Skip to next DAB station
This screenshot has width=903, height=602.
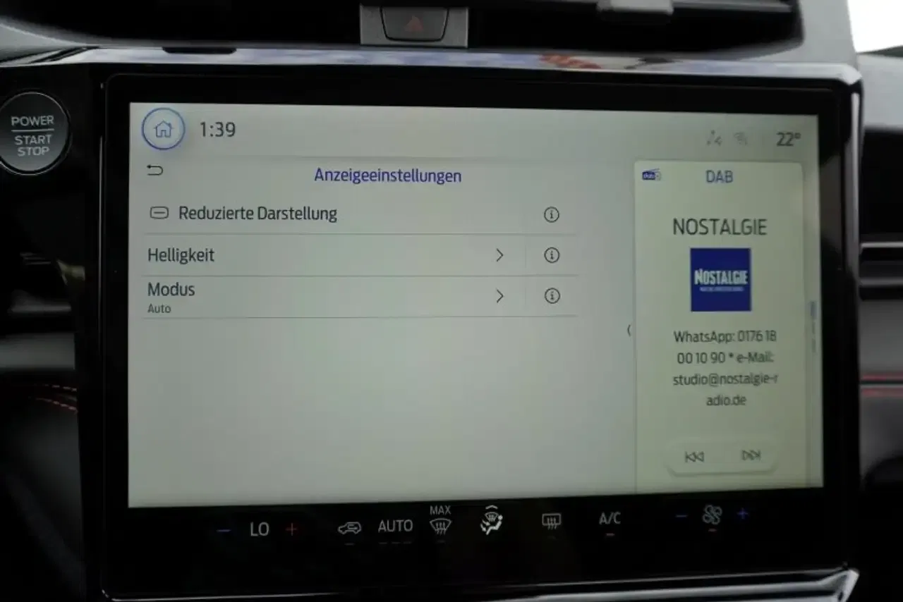(750, 456)
